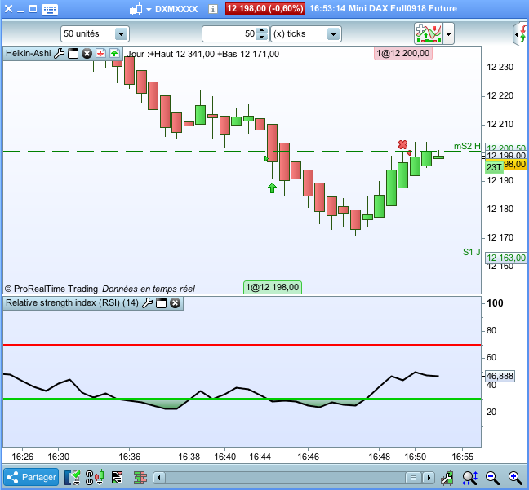Click the add indicator chart icon
This screenshot has height=490, width=529.
tap(429, 33)
